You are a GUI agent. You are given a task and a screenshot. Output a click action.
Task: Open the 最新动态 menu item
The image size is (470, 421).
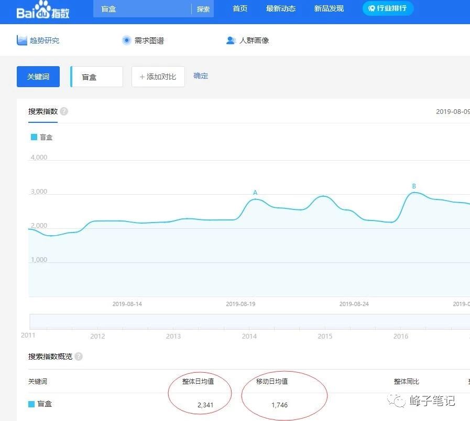[281, 8]
